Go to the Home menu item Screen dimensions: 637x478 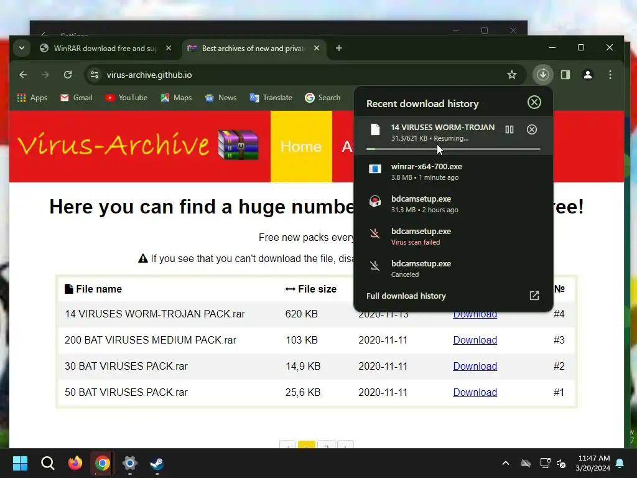tap(301, 146)
